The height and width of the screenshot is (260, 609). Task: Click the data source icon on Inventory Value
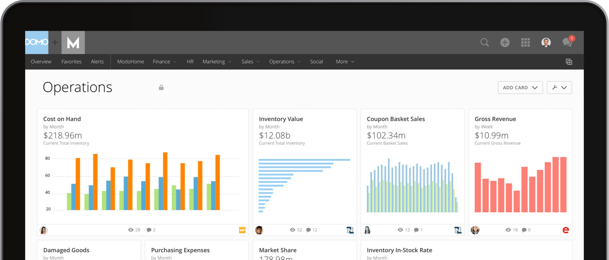click(x=350, y=230)
